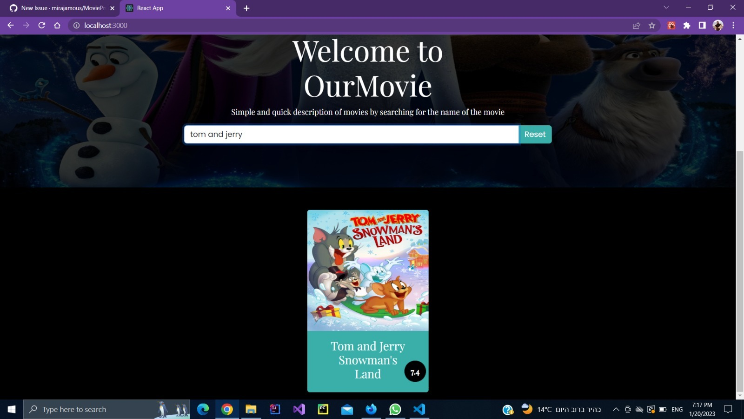Open Visual Studio from taskbar

299,409
